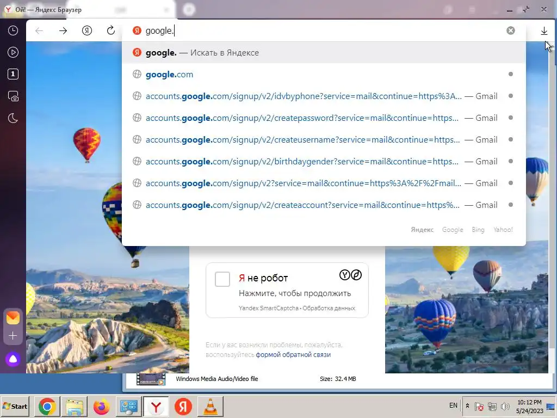Open the control panel taskbar icon
This screenshot has height=418, width=557.
pos(128,406)
